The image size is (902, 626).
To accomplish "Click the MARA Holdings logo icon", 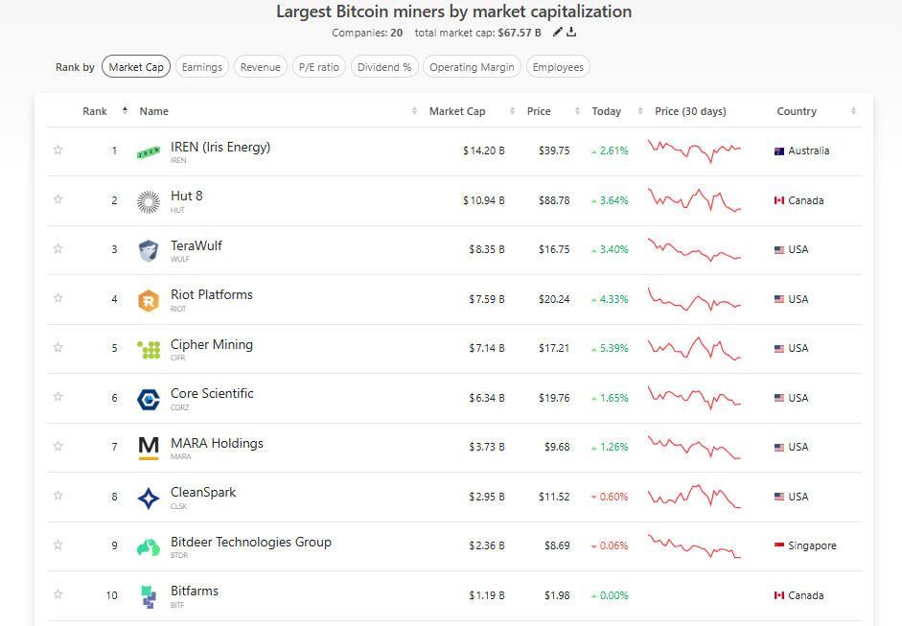I will [x=149, y=449].
